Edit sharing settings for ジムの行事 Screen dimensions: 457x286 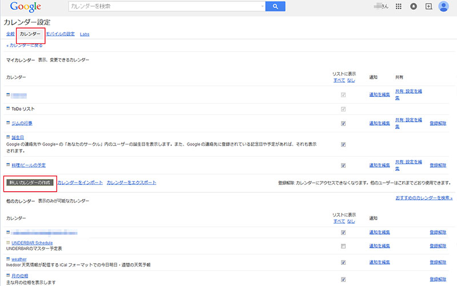coord(408,123)
